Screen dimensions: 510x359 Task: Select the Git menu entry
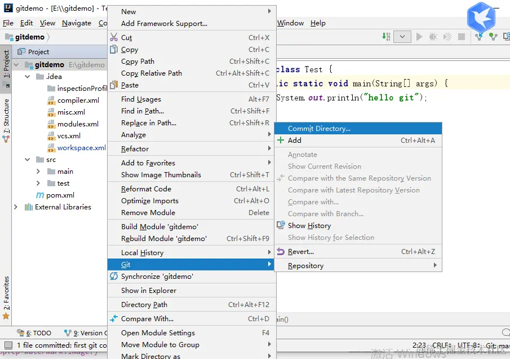pyautogui.click(x=192, y=265)
